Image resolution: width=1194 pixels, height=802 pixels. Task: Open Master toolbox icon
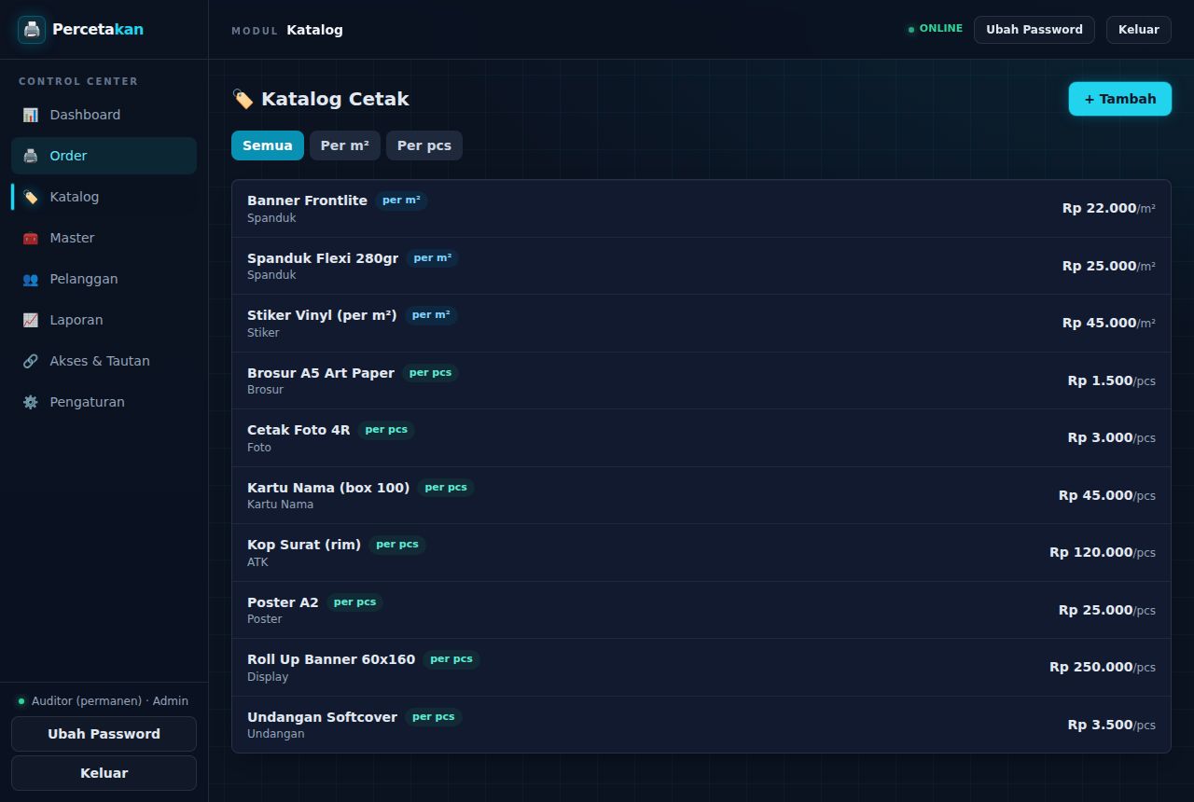(31, 238)
